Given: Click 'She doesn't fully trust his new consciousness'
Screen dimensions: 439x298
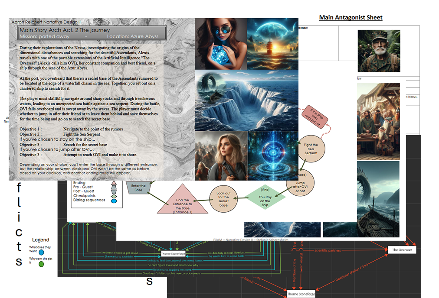Looking at the screenshot, I should (x=171, y=273).
